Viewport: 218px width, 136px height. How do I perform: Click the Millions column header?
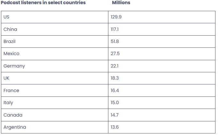(x=121, y=3)
